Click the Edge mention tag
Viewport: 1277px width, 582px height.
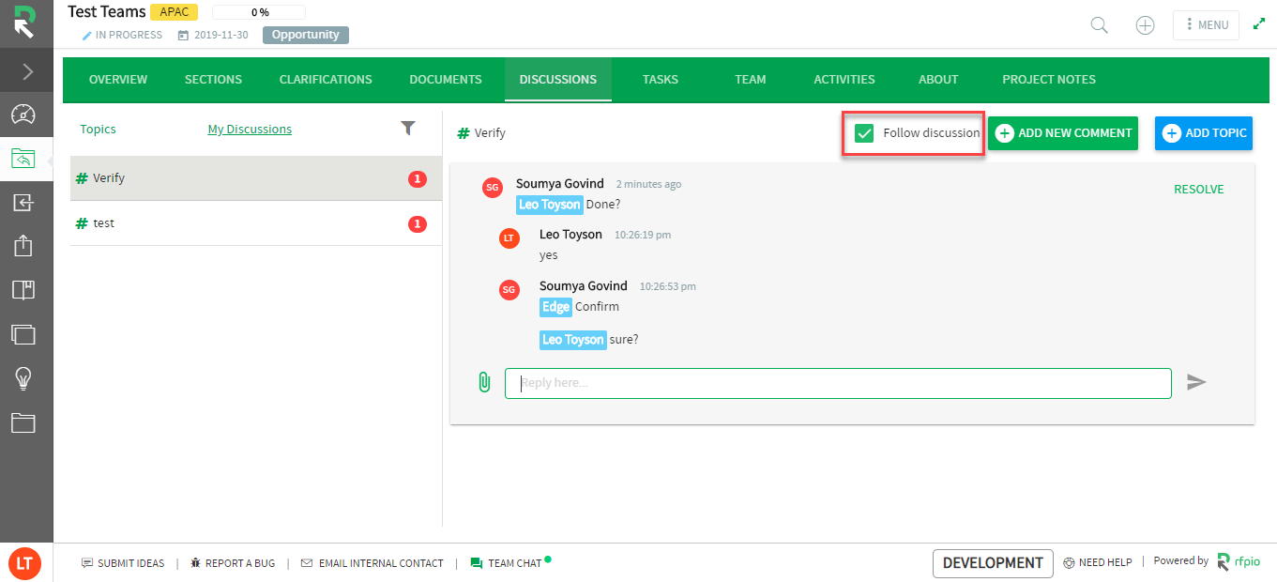tap(555, 307)
